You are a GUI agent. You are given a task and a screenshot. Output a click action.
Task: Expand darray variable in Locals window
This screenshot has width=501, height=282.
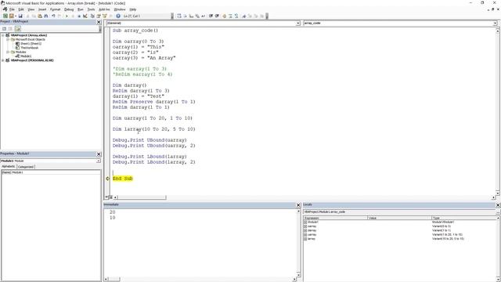(305, 230)
